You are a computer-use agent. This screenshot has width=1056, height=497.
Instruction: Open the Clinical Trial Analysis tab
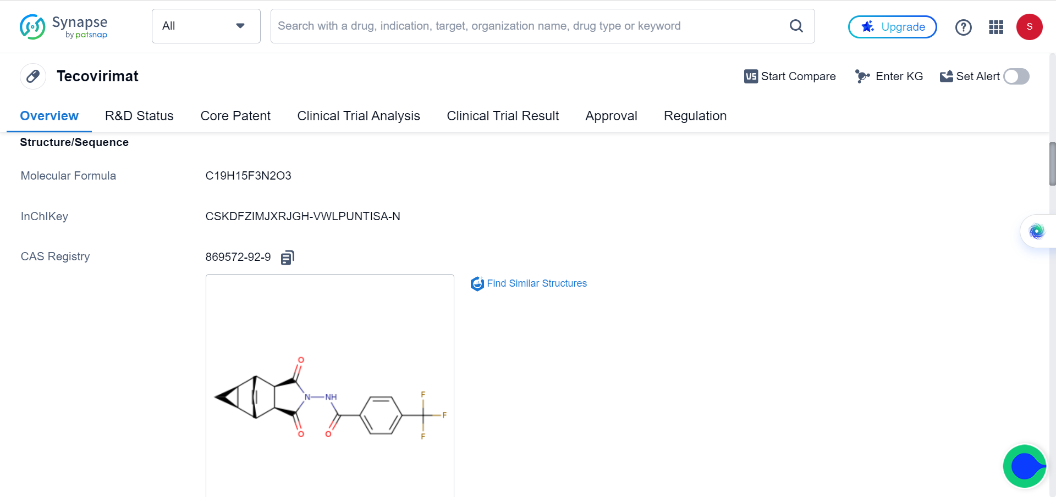358,116
